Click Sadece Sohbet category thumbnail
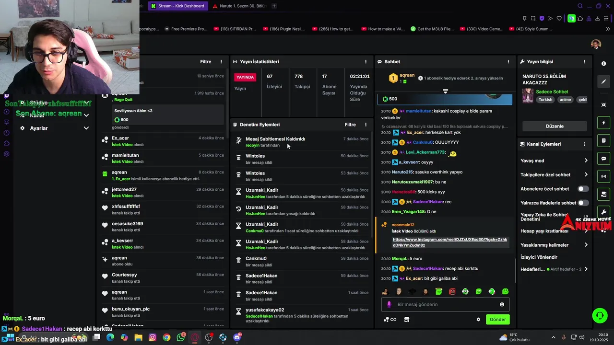The height and width of the screenshot is (345, 614). (x=528, y=96)
